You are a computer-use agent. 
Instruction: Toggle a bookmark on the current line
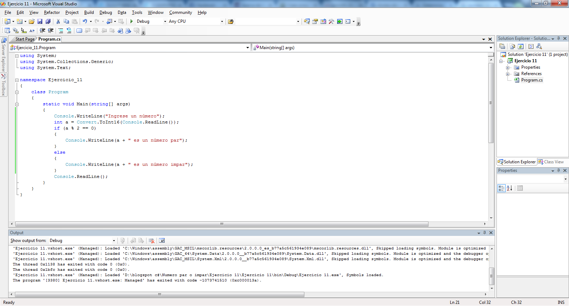click(79, 31)
